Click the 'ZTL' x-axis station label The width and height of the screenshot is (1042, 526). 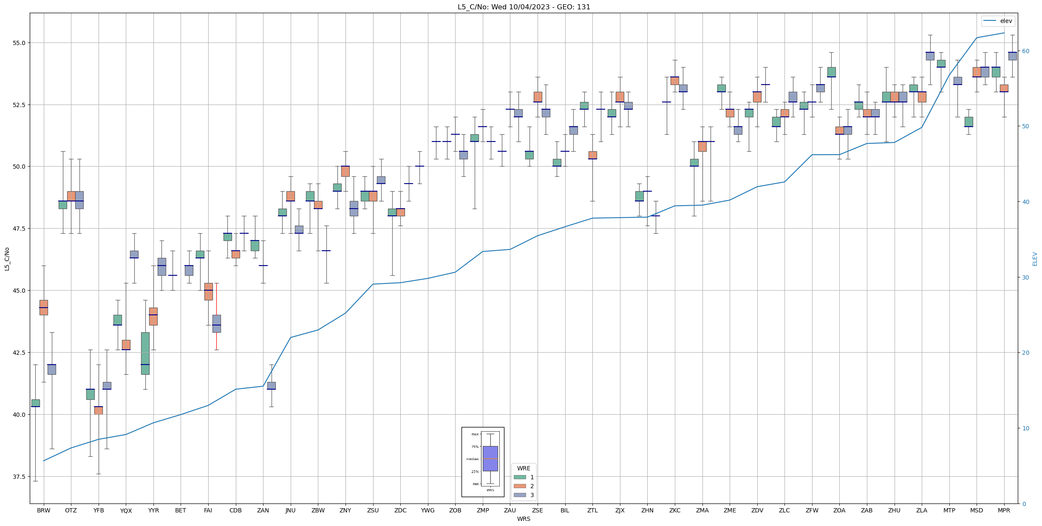(592, 510)
